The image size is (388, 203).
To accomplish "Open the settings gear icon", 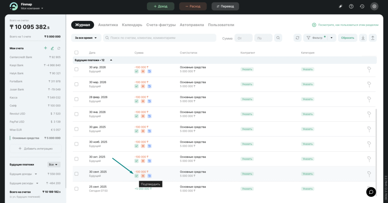I will tap(374, 6).
